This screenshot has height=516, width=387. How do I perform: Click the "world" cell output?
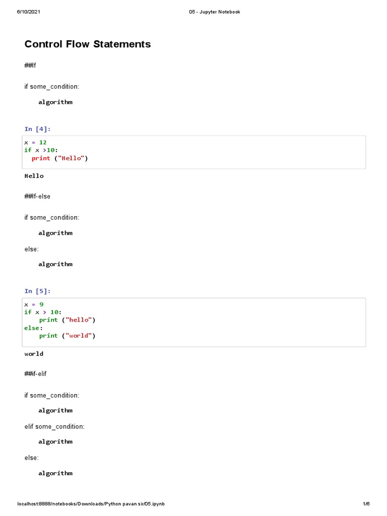coord(34,354)
